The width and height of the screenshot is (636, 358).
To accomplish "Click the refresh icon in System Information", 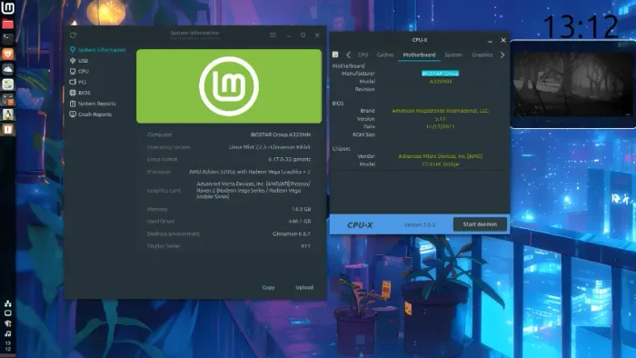I will [x=73, y=35].
